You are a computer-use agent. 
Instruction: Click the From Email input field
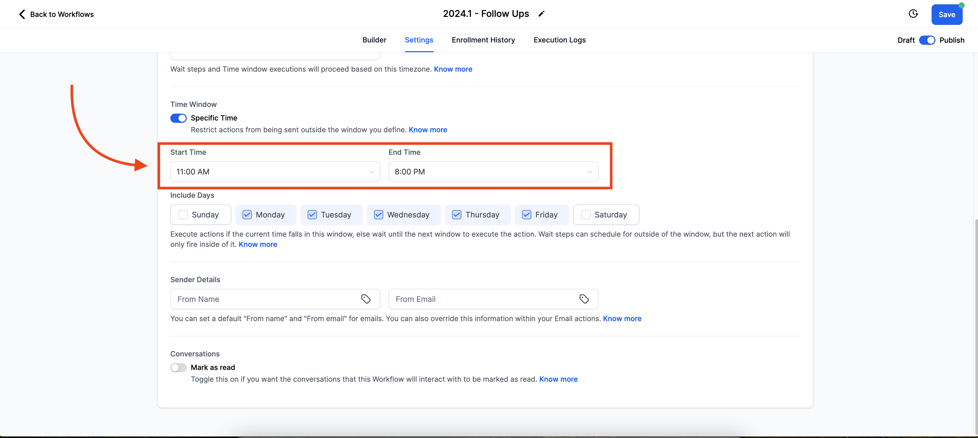pos(482,299)
